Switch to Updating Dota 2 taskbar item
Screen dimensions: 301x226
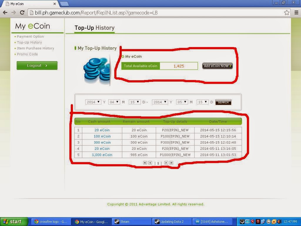(172, 222)
